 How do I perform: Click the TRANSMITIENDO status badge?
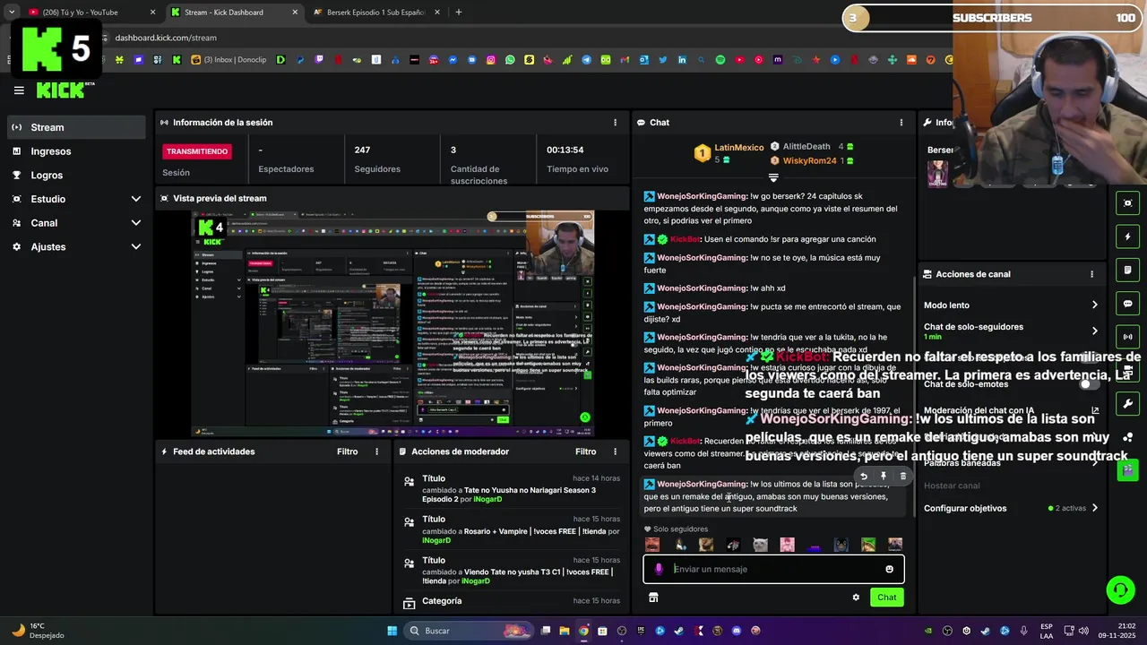point(197,151)
